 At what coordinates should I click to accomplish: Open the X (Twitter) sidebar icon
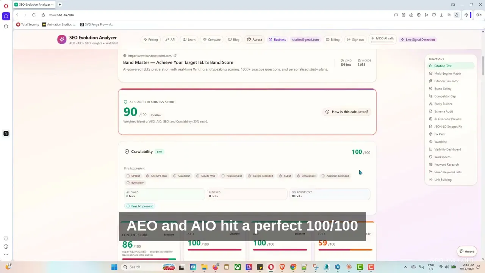coord(6,133)
